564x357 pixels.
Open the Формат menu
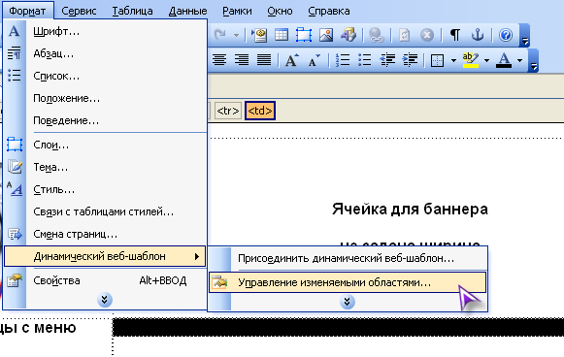pos(27,11)
